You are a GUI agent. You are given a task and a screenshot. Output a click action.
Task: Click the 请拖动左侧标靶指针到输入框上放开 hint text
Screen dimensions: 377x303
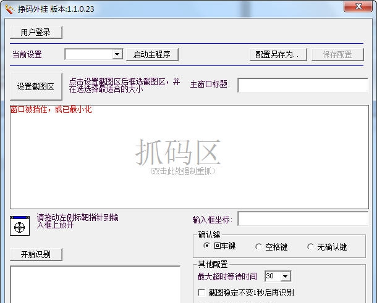tap(77, 221)
